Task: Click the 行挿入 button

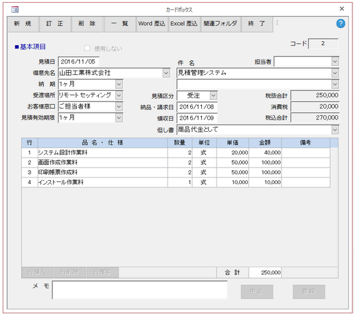Action: click(x=37, y=272)
